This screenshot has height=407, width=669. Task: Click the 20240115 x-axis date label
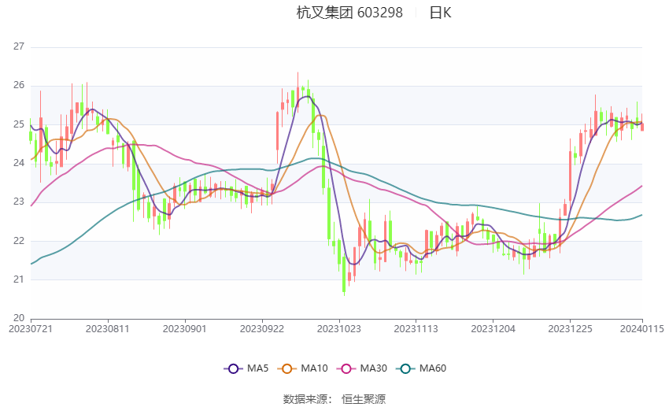pos(642,329)
